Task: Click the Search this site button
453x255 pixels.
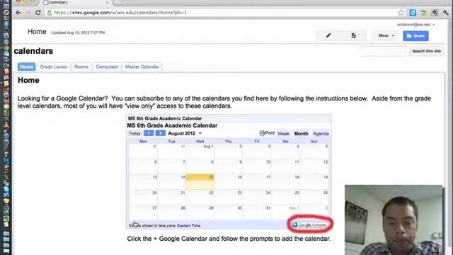Action: [x=426, y=51]
